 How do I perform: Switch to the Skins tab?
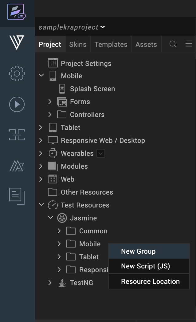78,44
